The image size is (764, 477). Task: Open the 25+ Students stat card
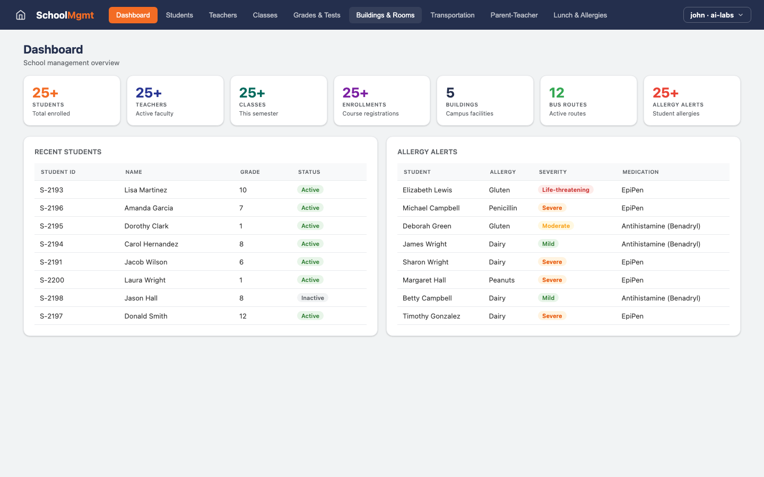click(72, 100)
